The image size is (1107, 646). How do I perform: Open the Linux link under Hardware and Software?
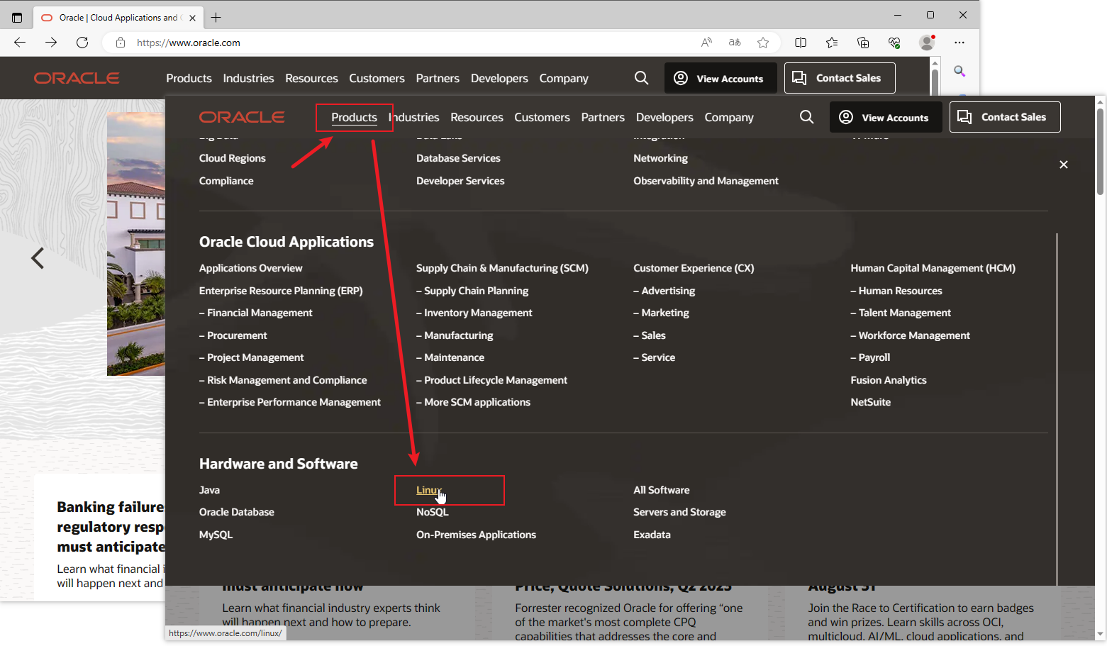coord(429,490)
